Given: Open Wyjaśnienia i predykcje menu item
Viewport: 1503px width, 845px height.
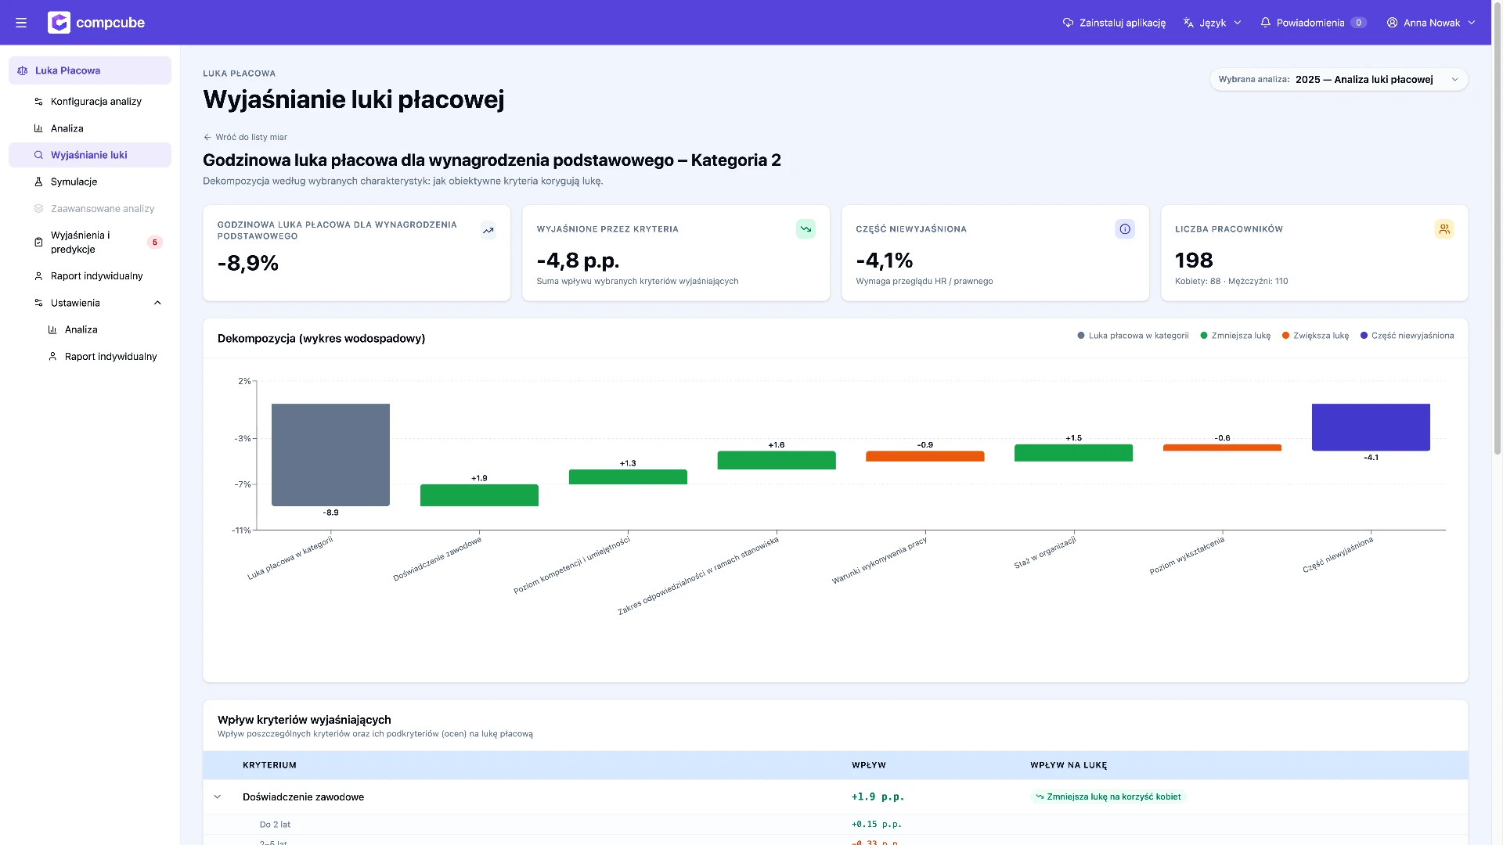Looking at the screenshot, I should tap(90, 243).
